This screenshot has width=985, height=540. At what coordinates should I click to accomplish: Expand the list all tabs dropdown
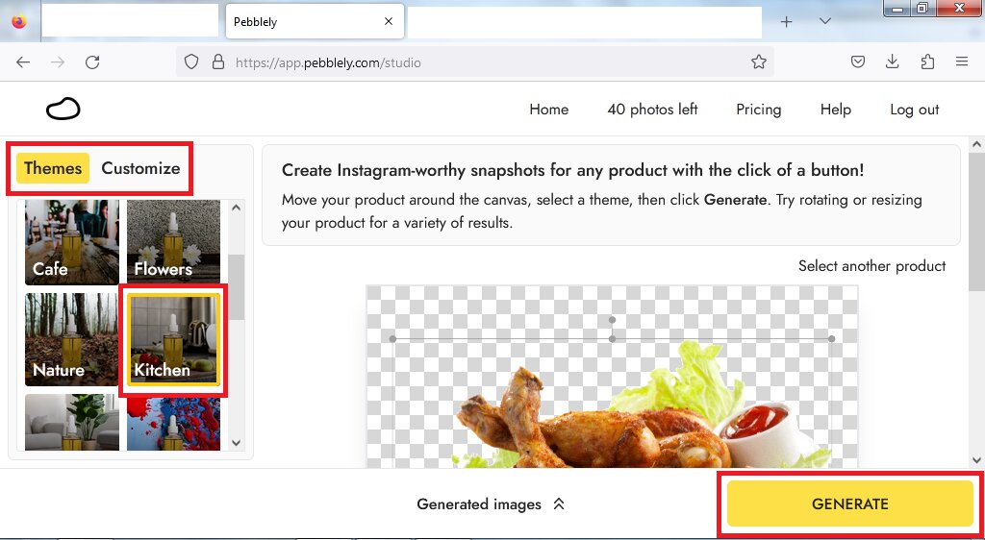(x=824, y=22)
